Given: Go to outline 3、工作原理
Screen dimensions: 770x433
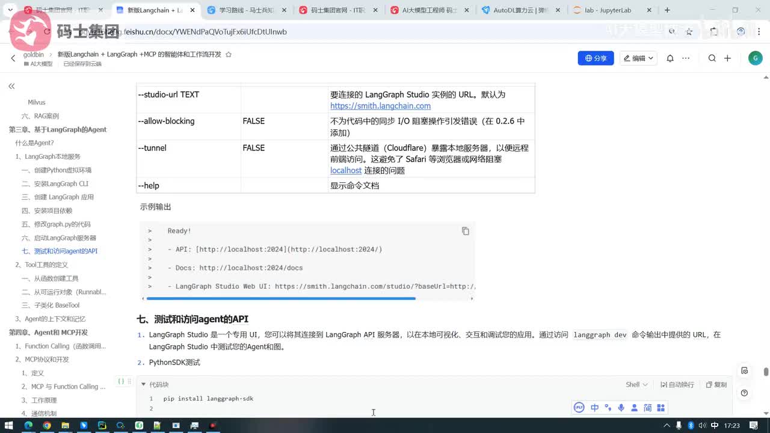Looking at the screenshot, I should (x=39, y=400).
